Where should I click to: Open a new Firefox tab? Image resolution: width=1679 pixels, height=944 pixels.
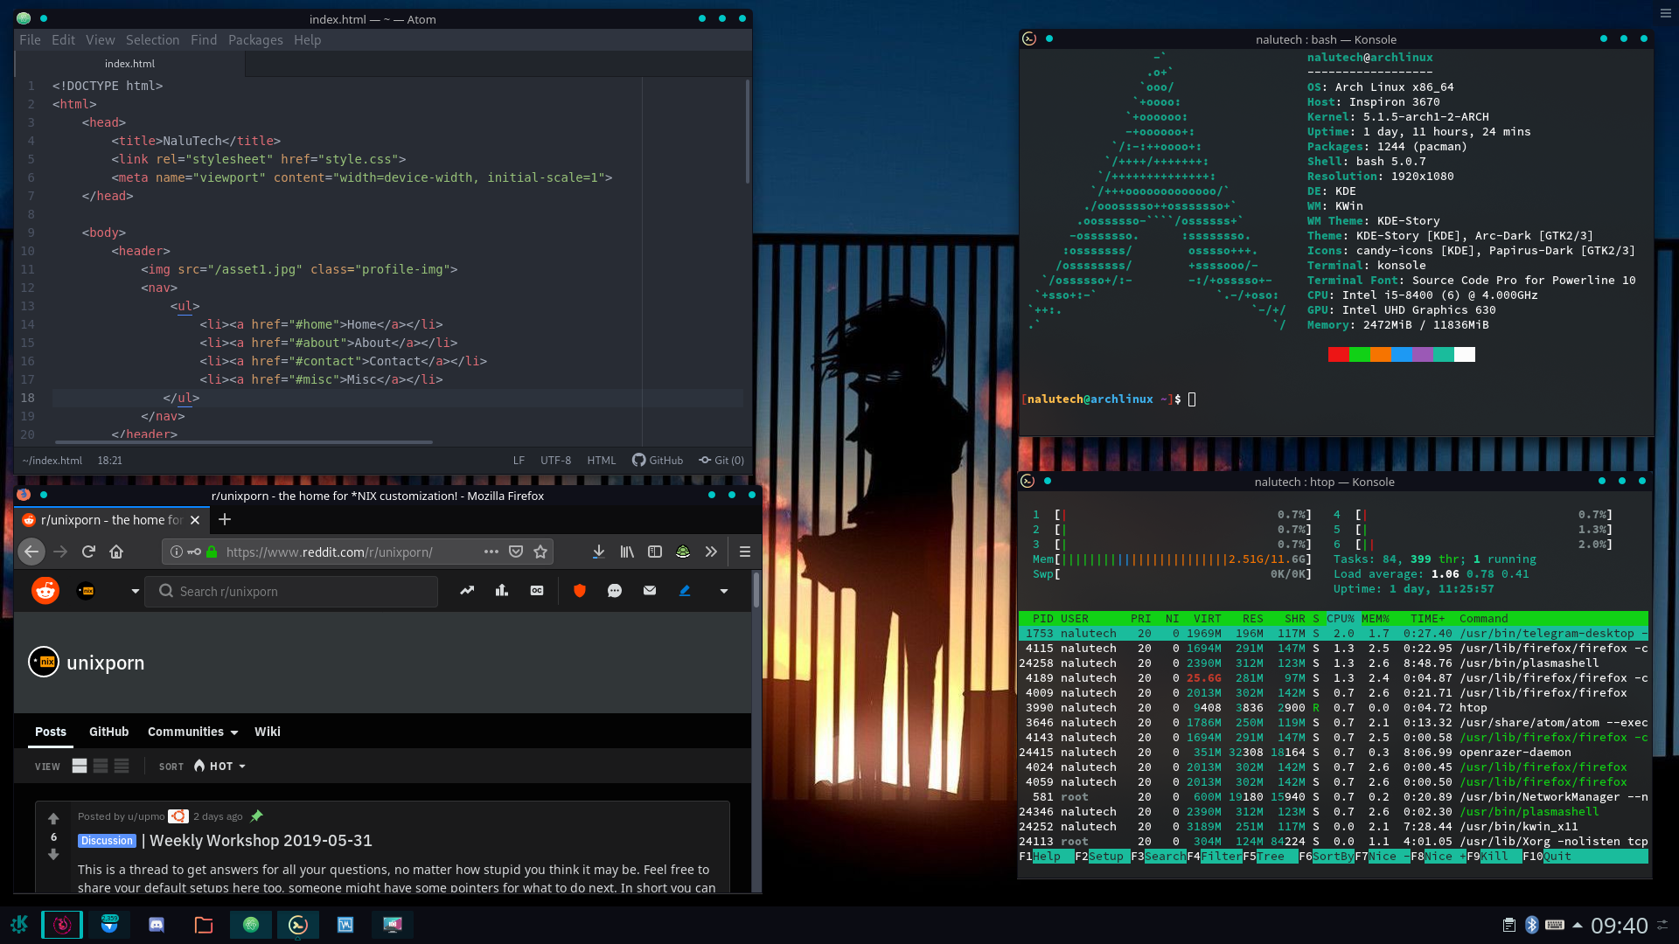click(225, 519)
